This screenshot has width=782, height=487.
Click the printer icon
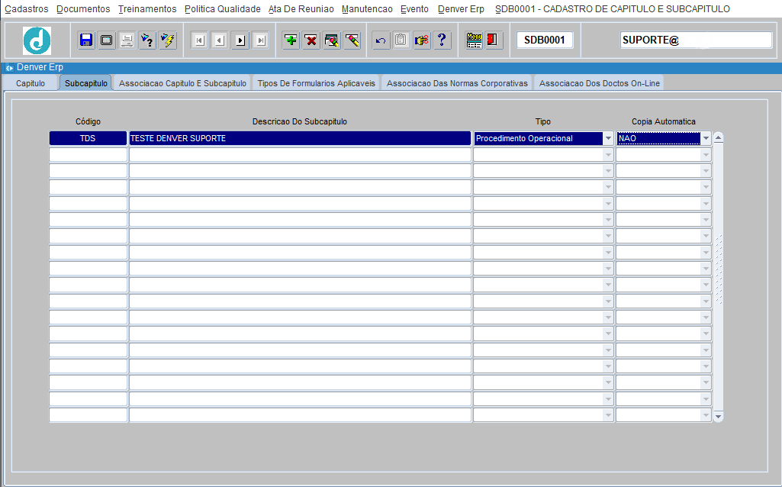coord(127,40)
